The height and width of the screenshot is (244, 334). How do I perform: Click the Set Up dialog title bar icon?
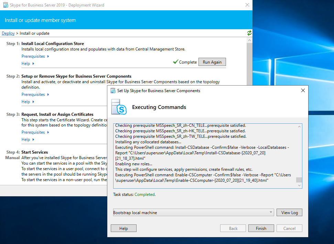(113, 91)
